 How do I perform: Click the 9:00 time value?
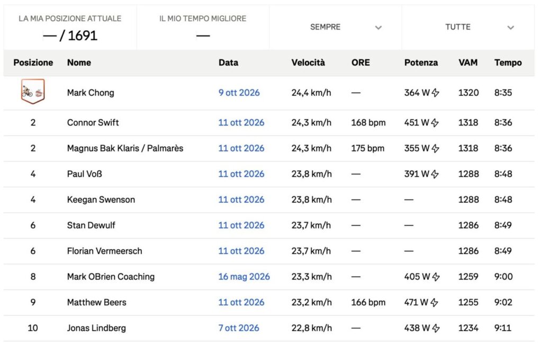503,277
